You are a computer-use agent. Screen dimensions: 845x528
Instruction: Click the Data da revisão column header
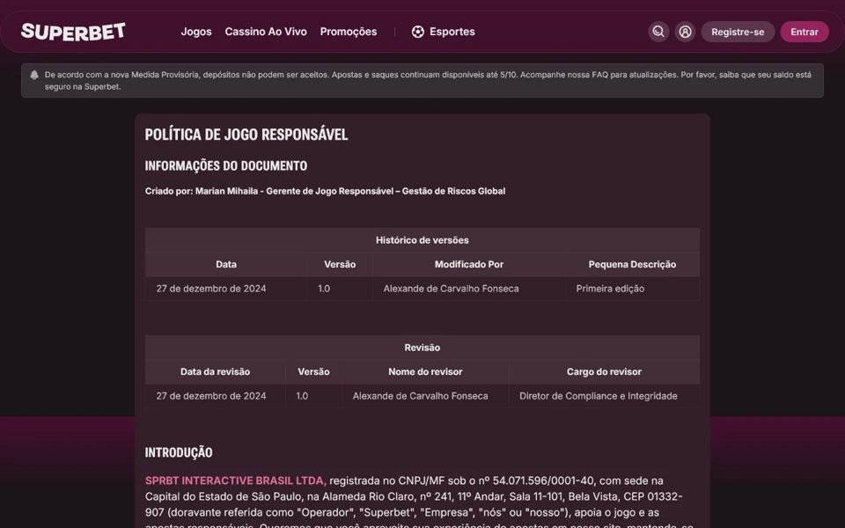tap(215, 371)
